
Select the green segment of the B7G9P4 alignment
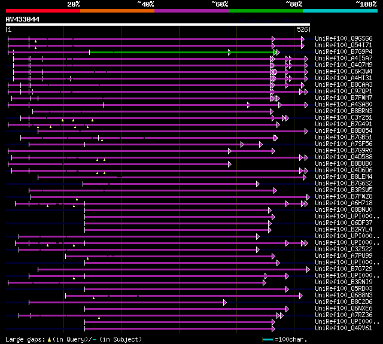click(x=182, y=52)
